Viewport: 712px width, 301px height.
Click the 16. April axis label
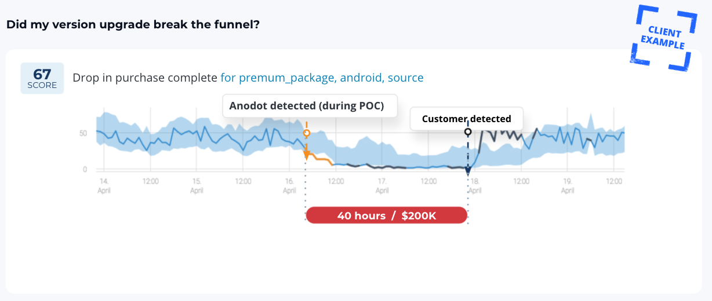point(289,185)
